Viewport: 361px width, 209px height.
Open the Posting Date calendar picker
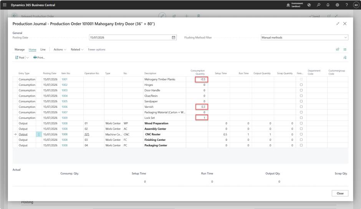coord(174,38)
